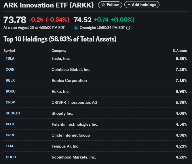Open the ROKU symbol link
192x164 pixels.
pyautogui.click(x=11, y=91)
